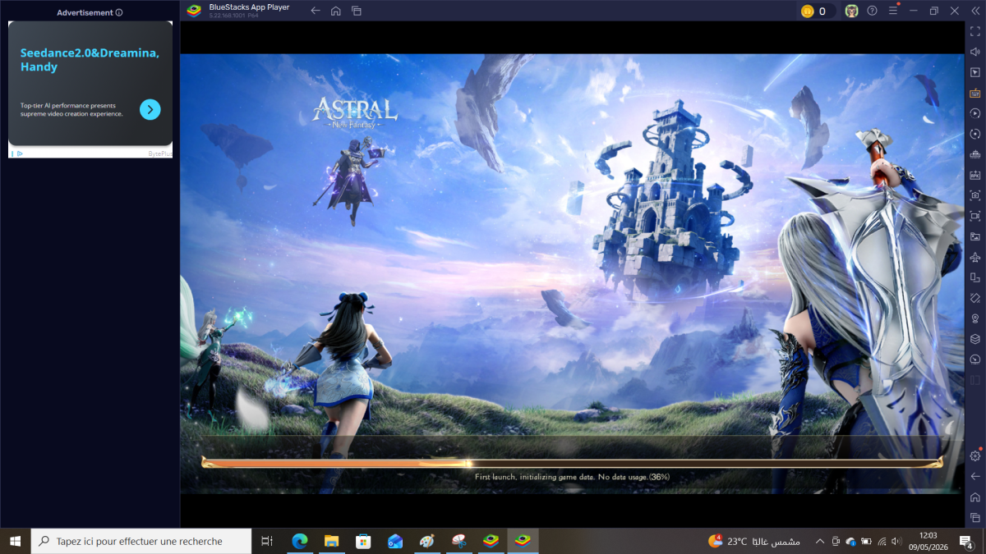This screenshot has width=986, height=554.
Task: Click the shake device icon
Action: coord(974,298)
